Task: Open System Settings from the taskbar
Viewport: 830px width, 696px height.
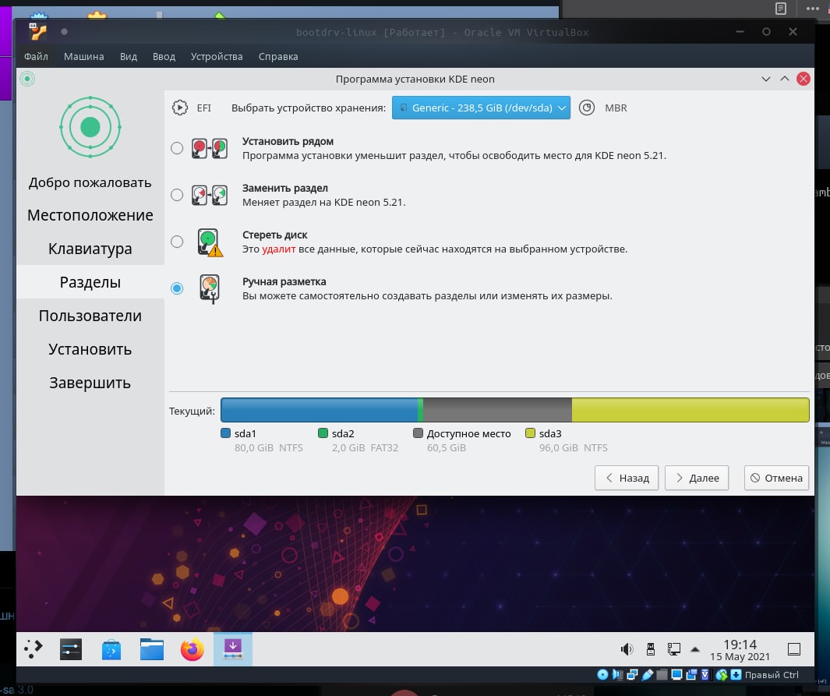Action: click(x=71, y=649)
